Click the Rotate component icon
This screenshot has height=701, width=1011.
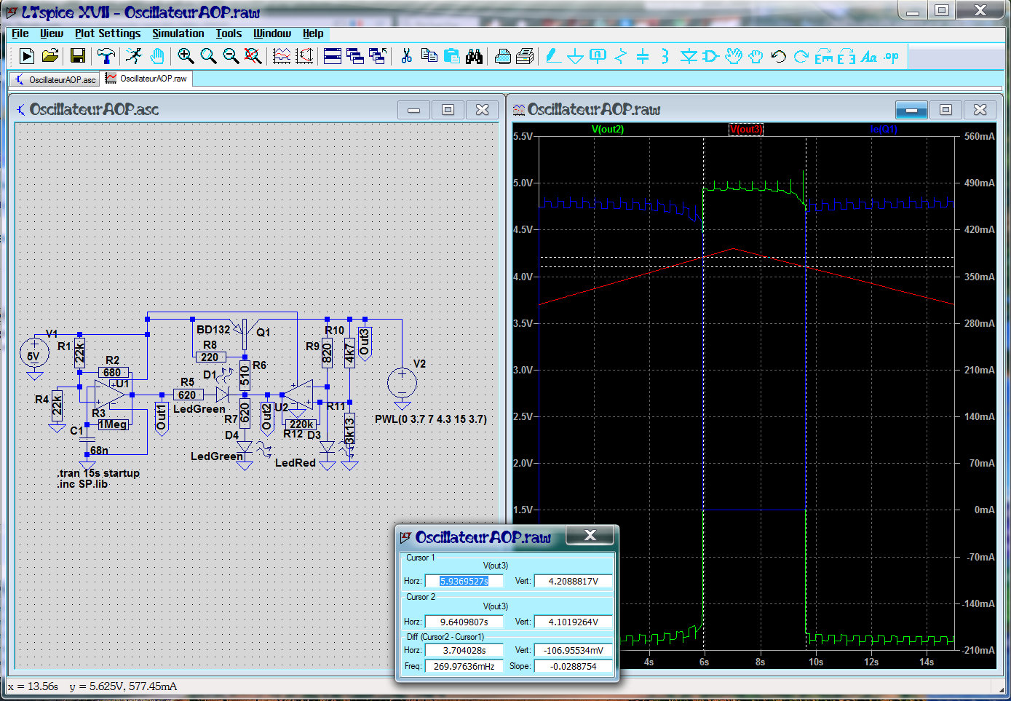tap(823, 56)
